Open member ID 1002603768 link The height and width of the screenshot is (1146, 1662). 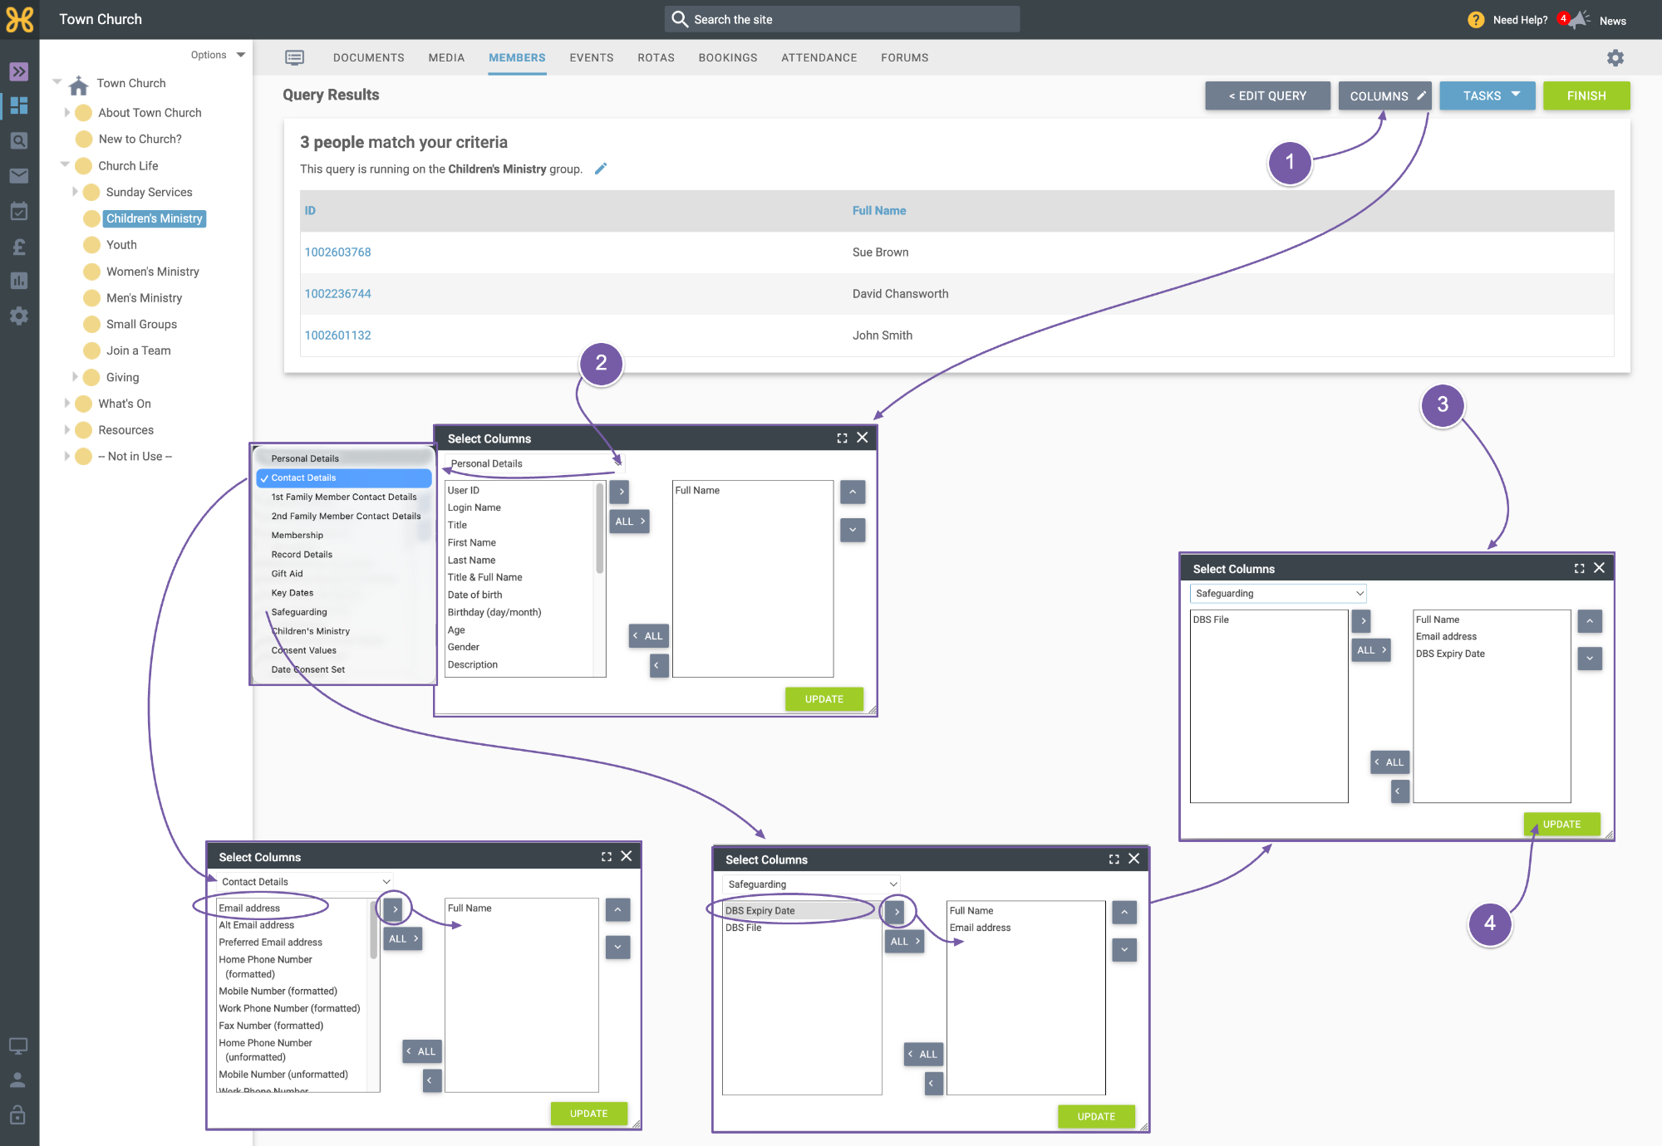(337, 252)
